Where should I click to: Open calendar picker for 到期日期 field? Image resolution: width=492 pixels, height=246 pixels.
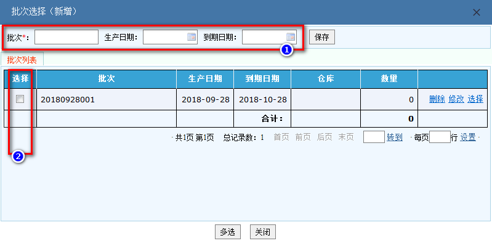tap(291, 37)
